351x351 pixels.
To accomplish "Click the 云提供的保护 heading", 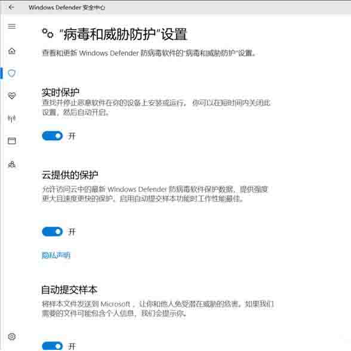I will pyautogui.click(x=70, y=175).
